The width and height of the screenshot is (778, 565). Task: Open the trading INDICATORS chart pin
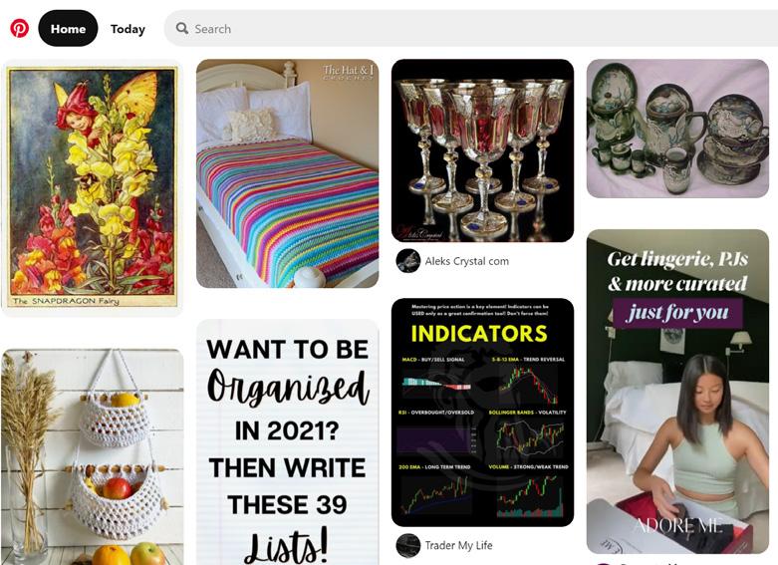click(482, 413)
